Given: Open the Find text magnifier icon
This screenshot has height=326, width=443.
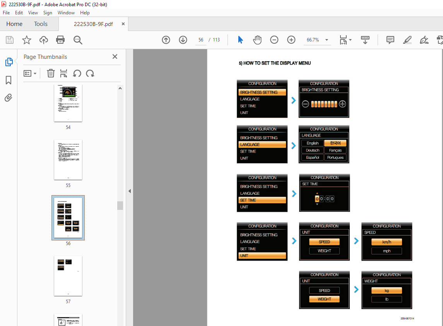Looking at the screenshot, I should [78, 40].
